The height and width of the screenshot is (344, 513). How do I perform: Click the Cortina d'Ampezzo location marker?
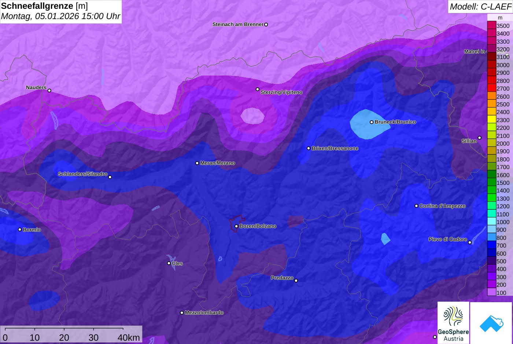tap(416, 206)
